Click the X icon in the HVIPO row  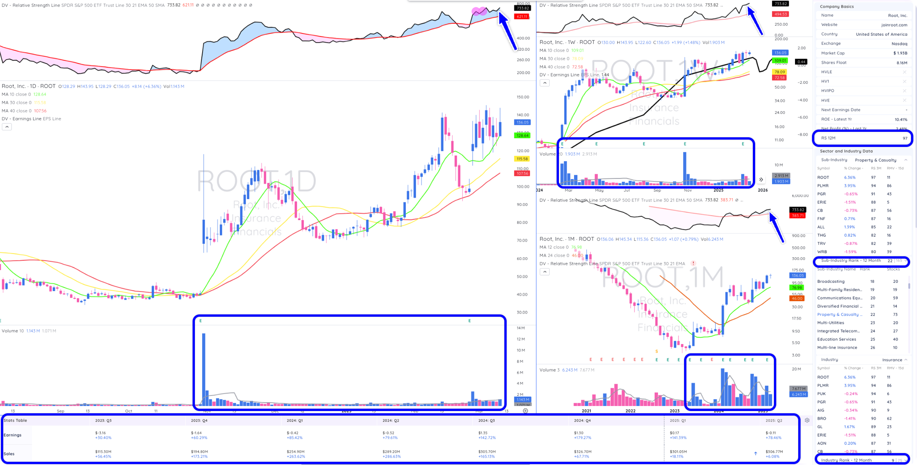904,91
